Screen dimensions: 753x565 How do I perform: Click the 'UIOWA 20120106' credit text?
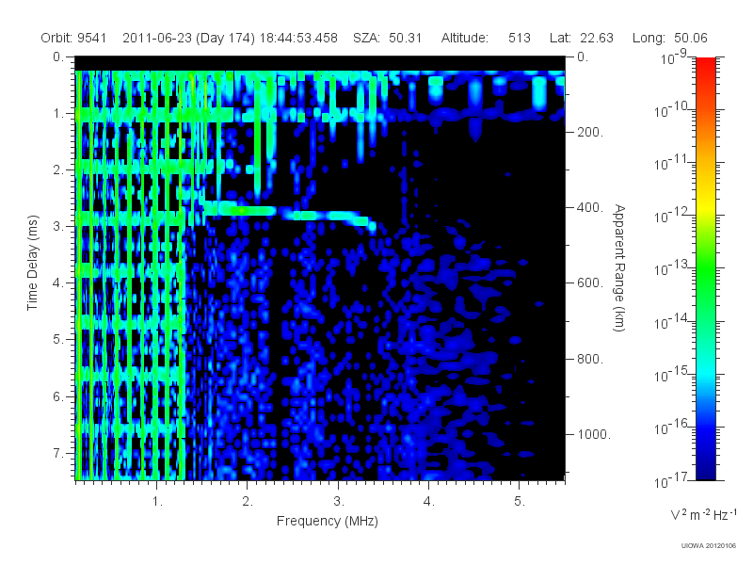coord(709,545)
